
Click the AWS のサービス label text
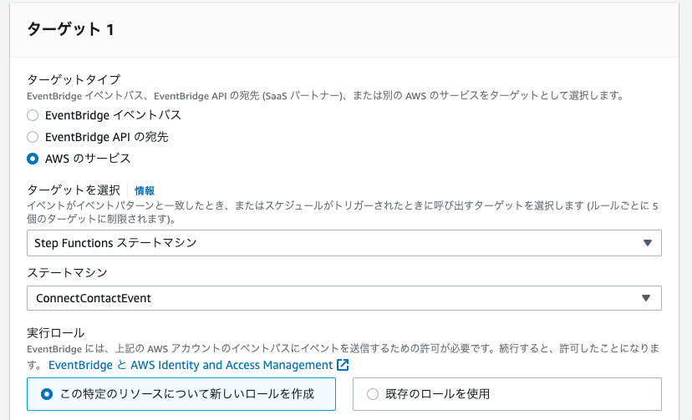pyautogui.click(x=88, y=159)
